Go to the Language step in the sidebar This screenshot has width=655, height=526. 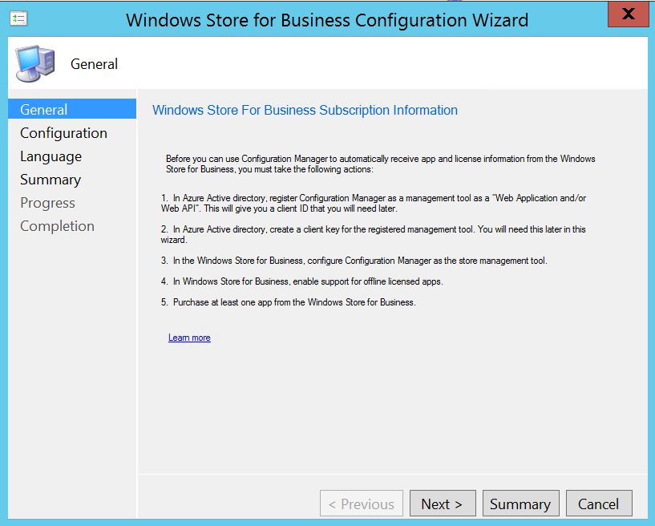click(51, 156)
